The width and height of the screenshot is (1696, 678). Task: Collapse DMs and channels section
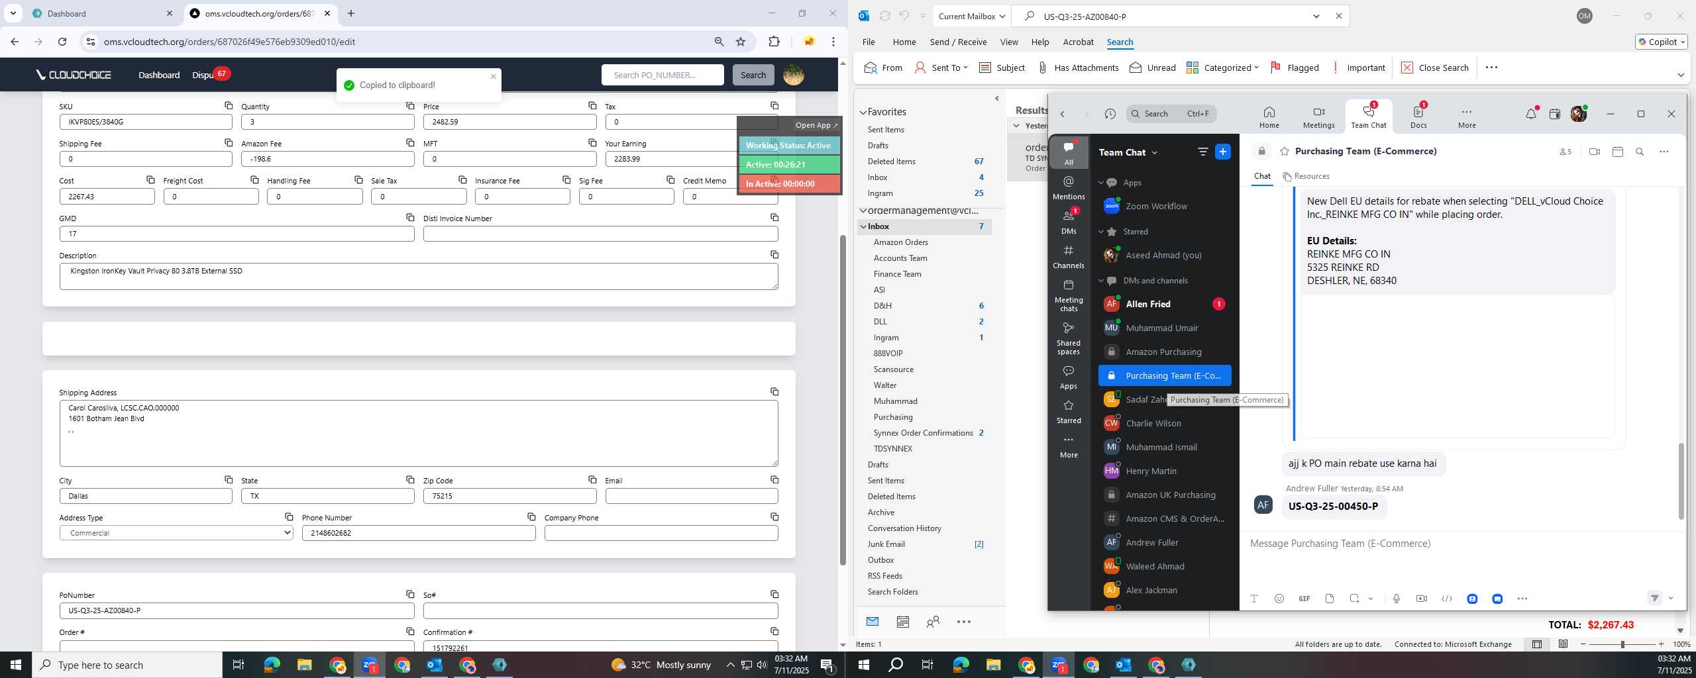tap(1101, 281)
